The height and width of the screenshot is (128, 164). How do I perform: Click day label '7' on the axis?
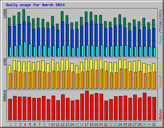pyautogui.click(x=39, y=124)
